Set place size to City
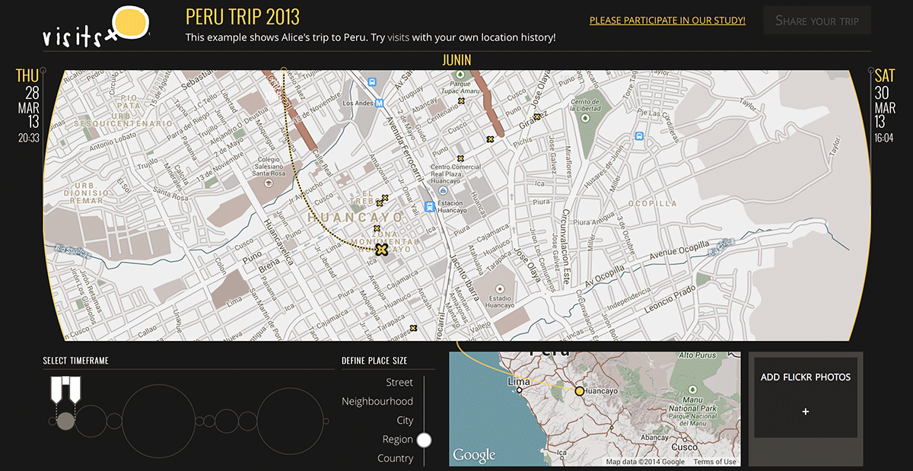Image resolution: width=913 pixels, height=471 pixels. pyautogui.click(x=406, y=420)
